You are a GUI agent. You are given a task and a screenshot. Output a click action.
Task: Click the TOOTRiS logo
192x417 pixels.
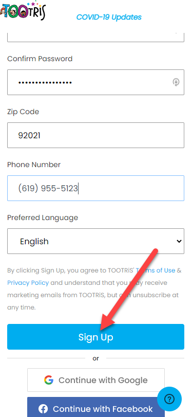coord(23,11)
